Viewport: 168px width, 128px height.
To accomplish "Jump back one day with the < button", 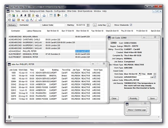I will 95,25.
